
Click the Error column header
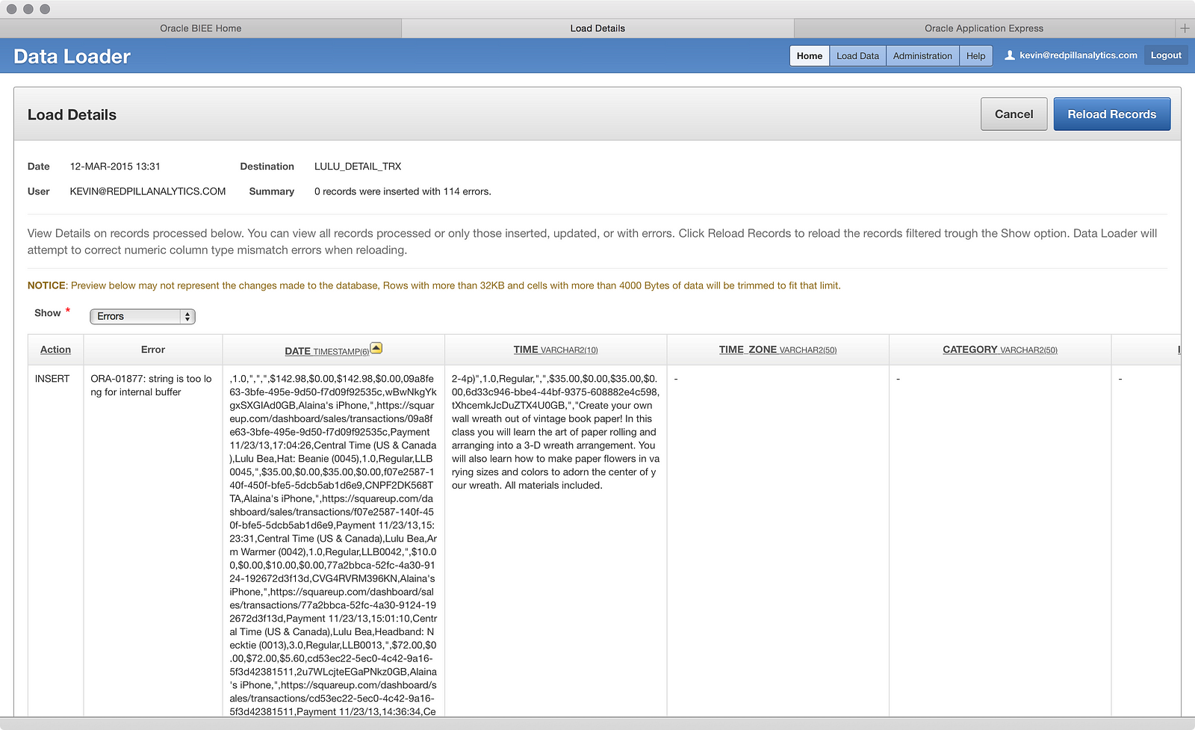point(153,350)
